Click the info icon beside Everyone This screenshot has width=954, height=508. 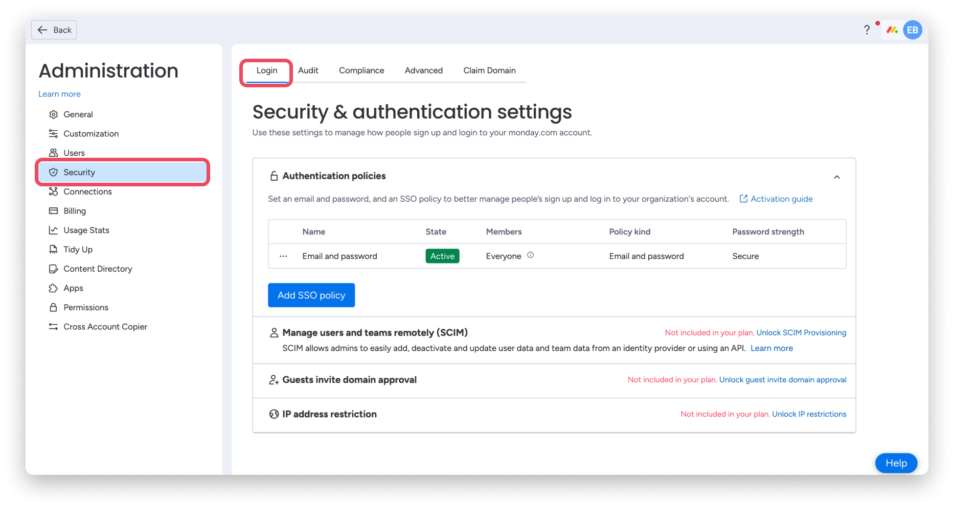(x=530, y=255)
